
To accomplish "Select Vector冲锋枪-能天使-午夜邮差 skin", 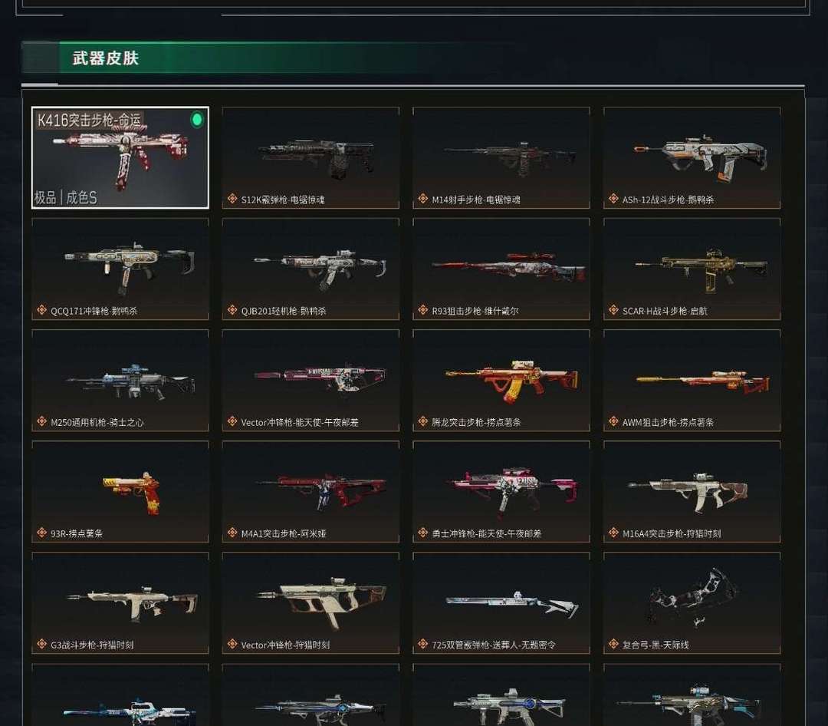I will click(x=310, y=380).
